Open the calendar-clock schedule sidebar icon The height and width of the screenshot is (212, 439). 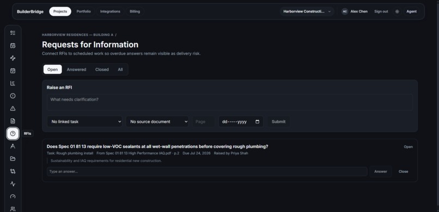[13, 46]
